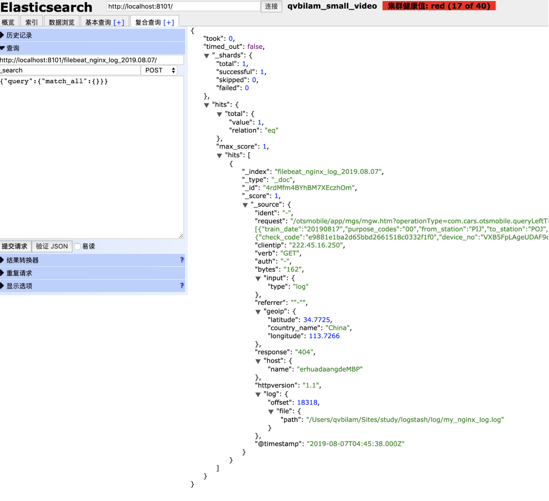
Task: Open the 数据浏览 tab
Action: [62, 22]
